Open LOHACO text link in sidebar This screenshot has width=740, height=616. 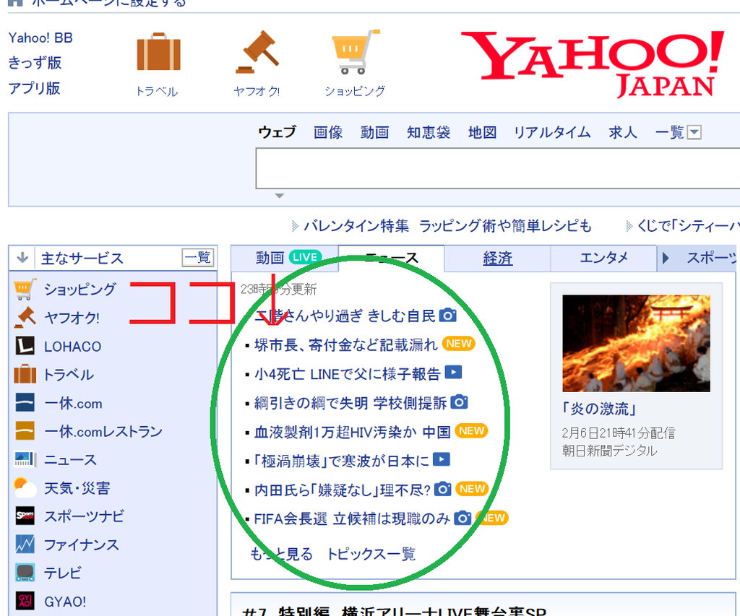(x=73, y=347)
